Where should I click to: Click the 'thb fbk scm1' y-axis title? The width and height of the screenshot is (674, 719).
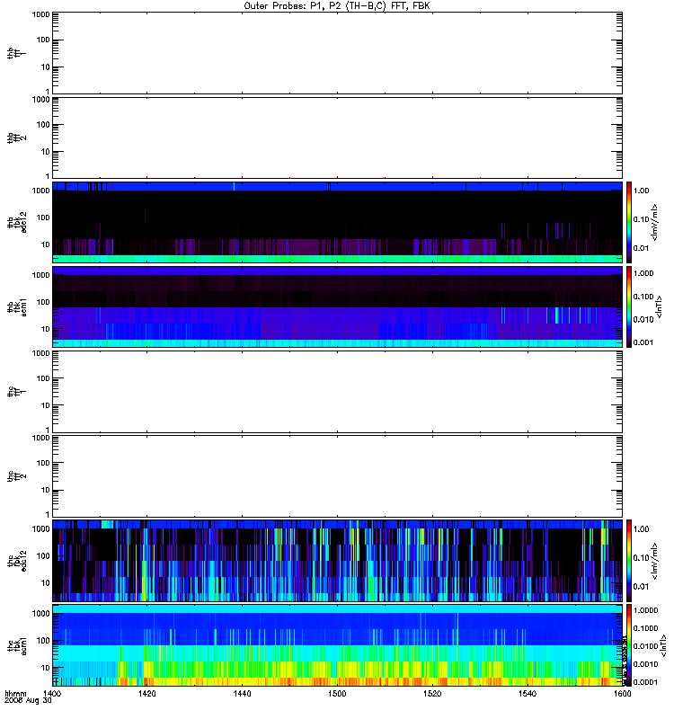click(x=17, y=306)
